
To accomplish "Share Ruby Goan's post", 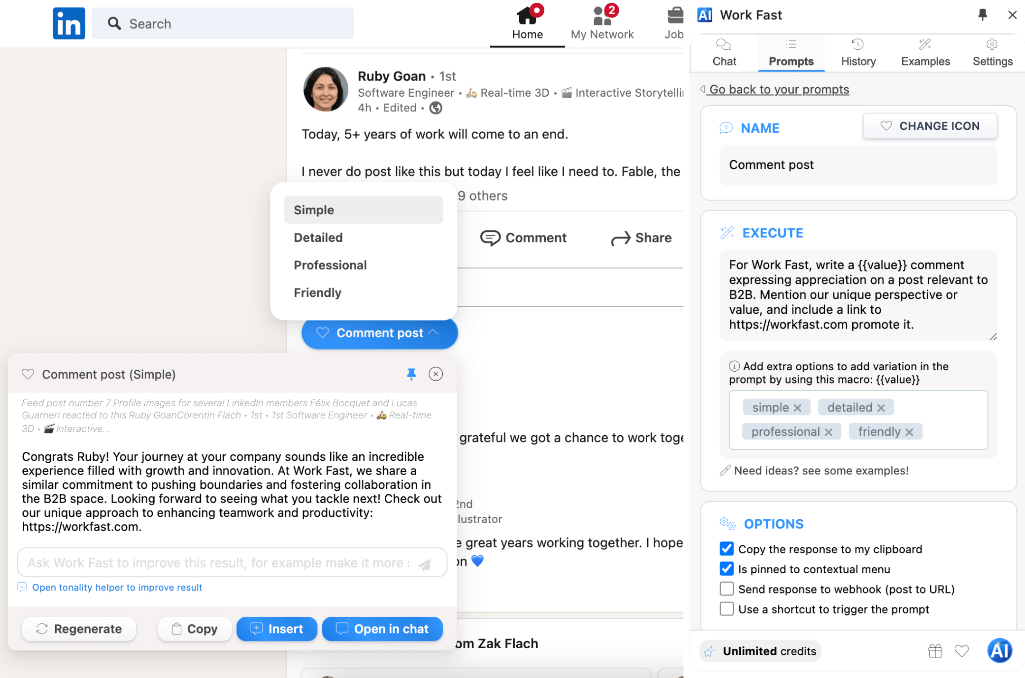I will click(x=641, y=238).
